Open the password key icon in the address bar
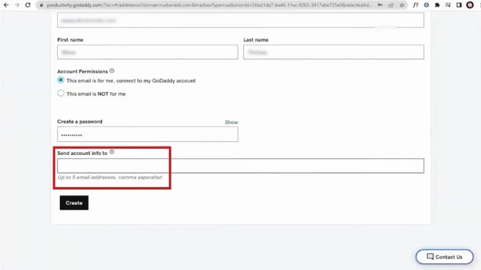This screenshot has height=270, width=481. tap(380, 5)
